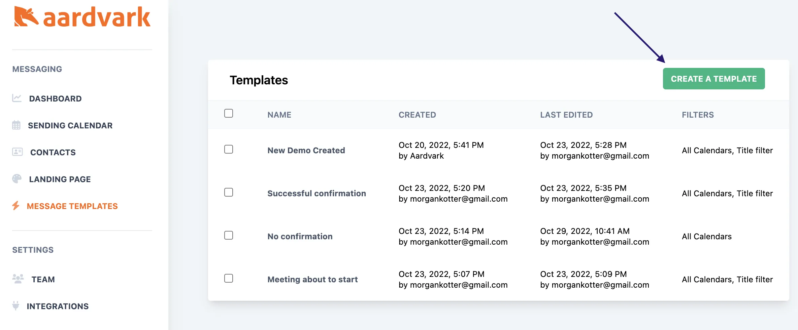Open the Dashboard menu item
This screenshot has height=330, width=798.
[55, 98]
